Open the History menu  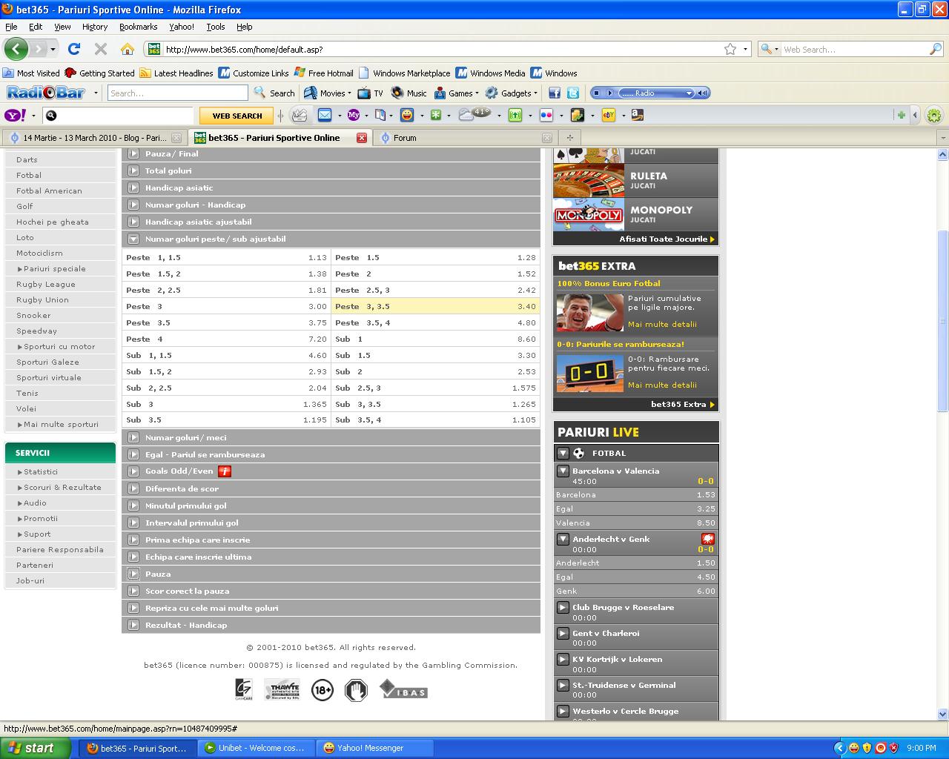click(95, 27)
